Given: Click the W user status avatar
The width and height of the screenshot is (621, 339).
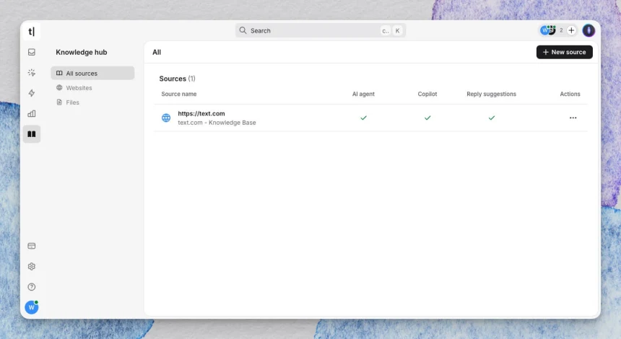Looking at the screenshot, I should tap(32, 307).
